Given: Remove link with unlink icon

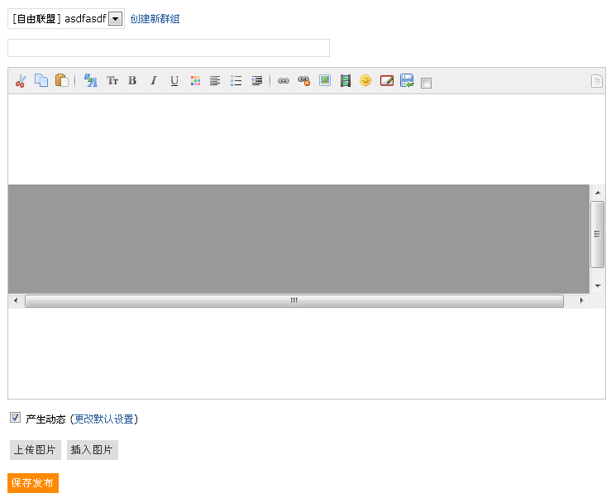Looking at the screenshot, I should 304,81.
